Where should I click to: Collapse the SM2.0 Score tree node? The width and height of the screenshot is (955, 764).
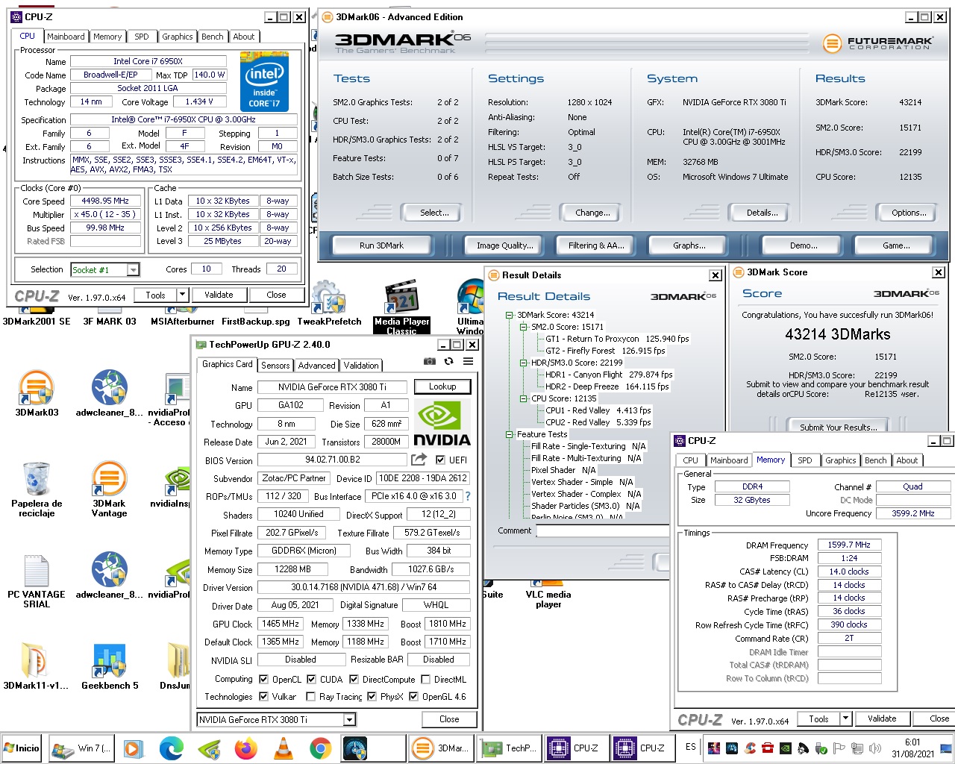(x=524, y=328)
